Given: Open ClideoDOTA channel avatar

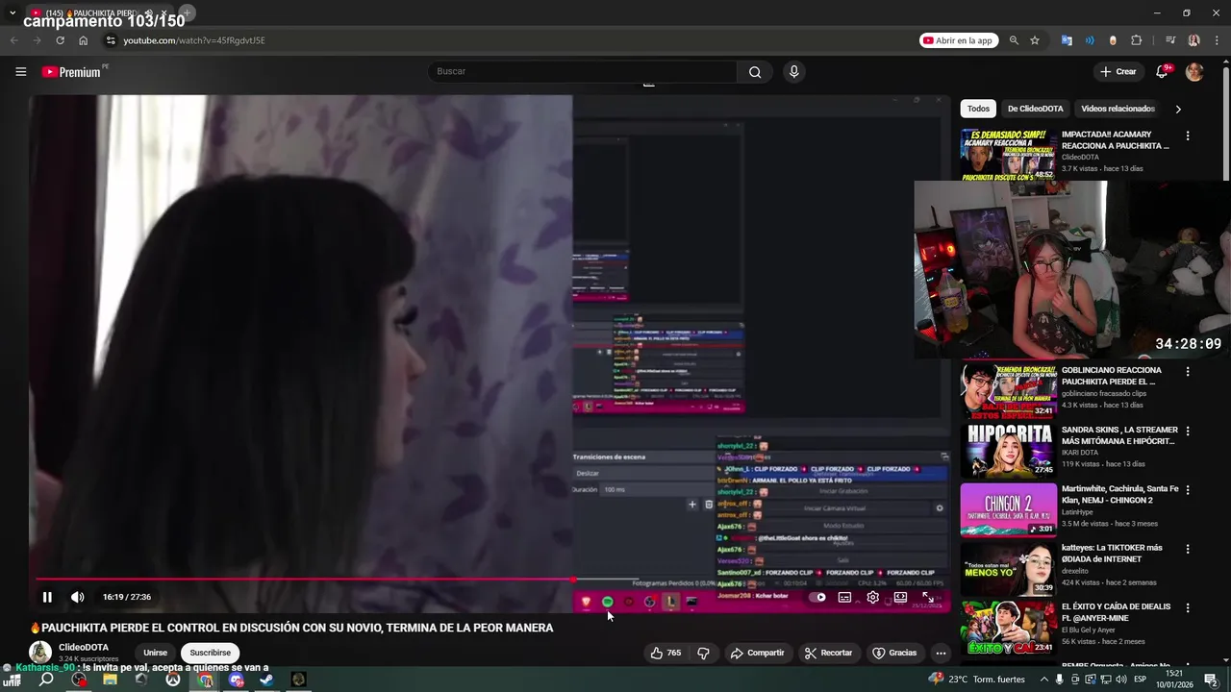Looking at the screenshot, I should [40, 652].
